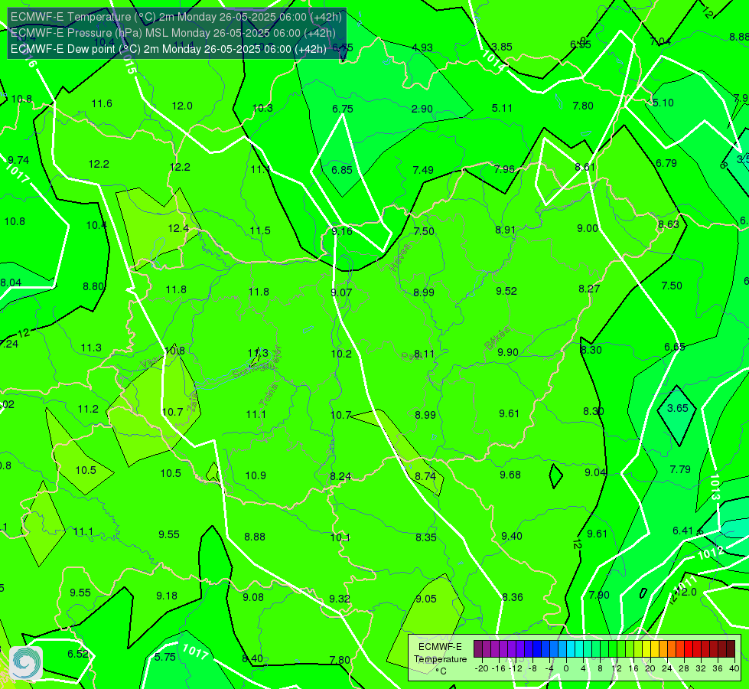Click the dark red 40°C legend swatch
Viewport: 749px width, 689px height.
pos(731,649)
